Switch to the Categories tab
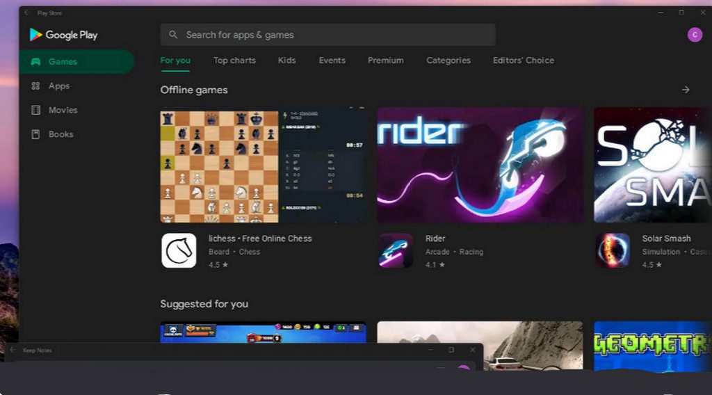Image resolution: width=712 pixels, height=395 pixels. pyautogui.click(x=448, y=61)
